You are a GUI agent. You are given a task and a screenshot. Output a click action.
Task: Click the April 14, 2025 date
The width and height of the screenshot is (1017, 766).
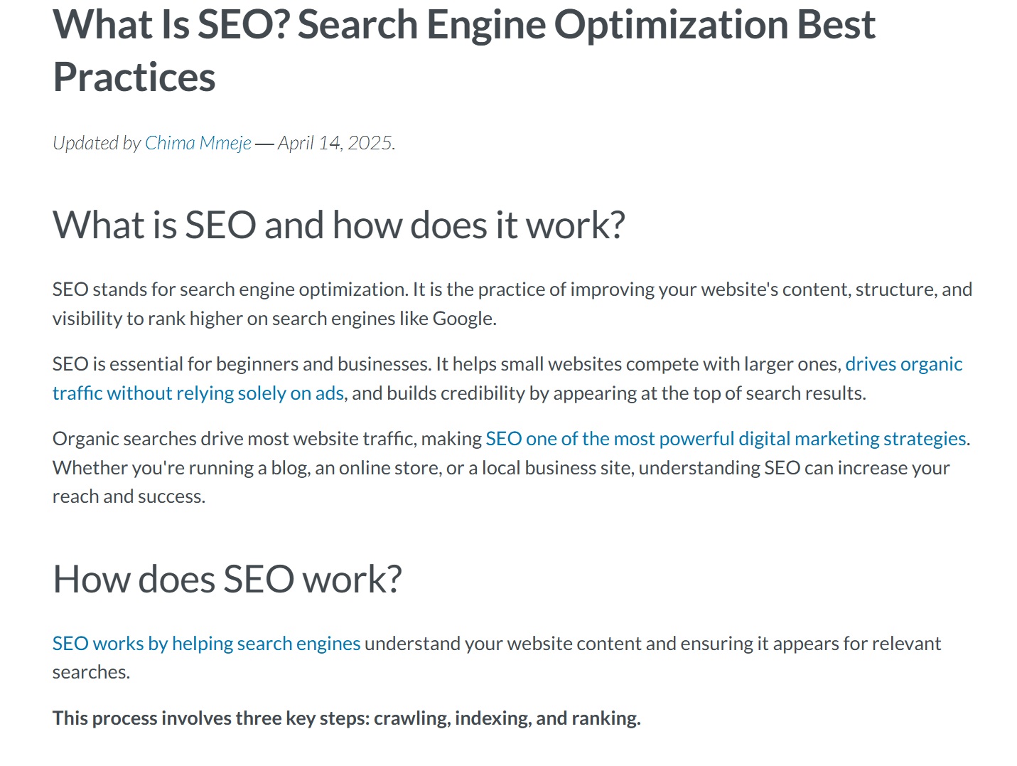click(335, 143)
